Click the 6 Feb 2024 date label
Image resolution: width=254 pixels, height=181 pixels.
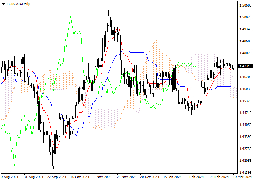(195, 177)
